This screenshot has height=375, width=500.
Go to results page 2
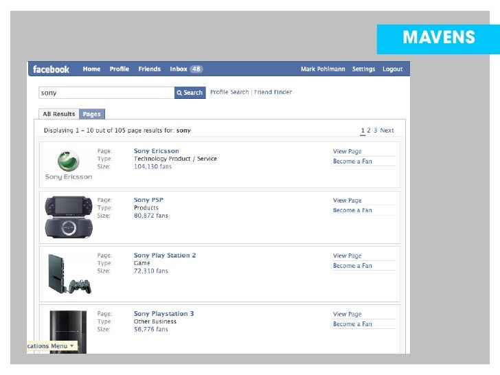click(369, 130)
